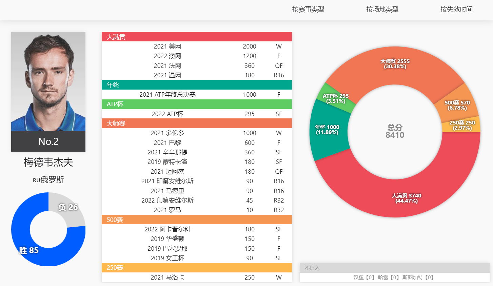This screenshot has height=286, width=493.
Task: Click the 大师赛 category header bar
Action: point(197,123)
